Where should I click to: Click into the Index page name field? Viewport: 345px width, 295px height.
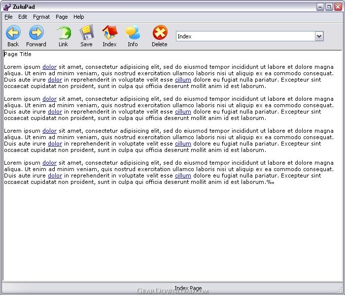coord(245,36)
